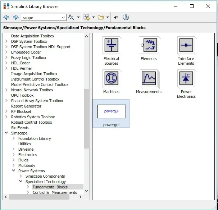The height and width of the screenshot is (210, 218).
Task: Open the Elements library icon
Action: pos(150,45)
